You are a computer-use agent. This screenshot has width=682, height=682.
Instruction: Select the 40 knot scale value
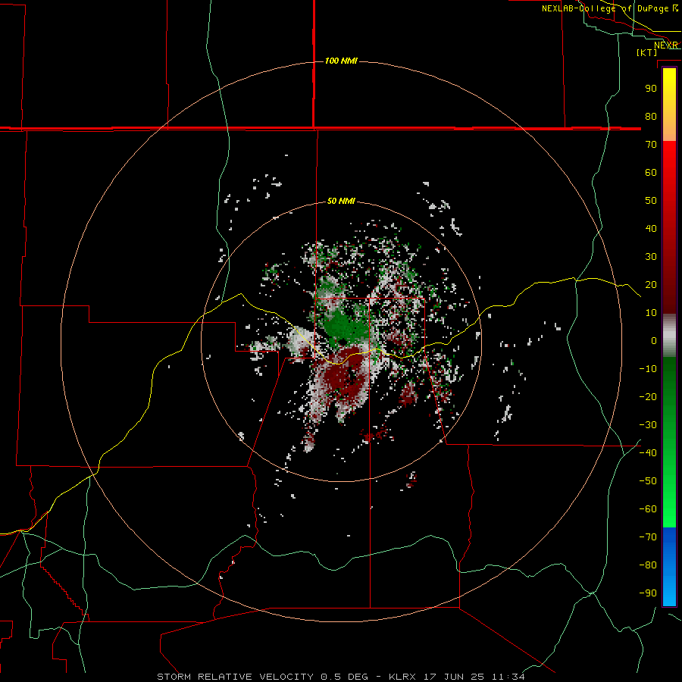[651, 228]
